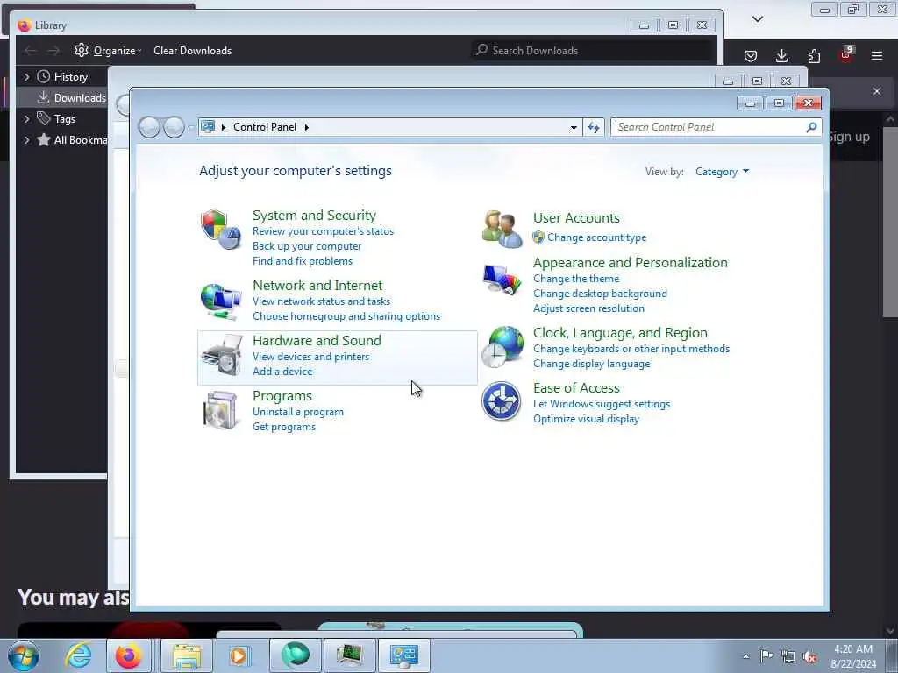Click Get programs link
This screenshot has width=898, height=673.
[284, 427]
